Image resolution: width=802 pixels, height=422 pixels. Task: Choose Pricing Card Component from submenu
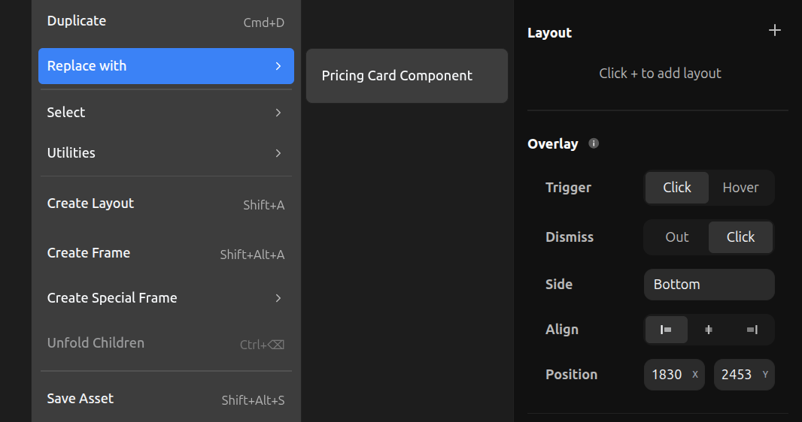[406, 76]
